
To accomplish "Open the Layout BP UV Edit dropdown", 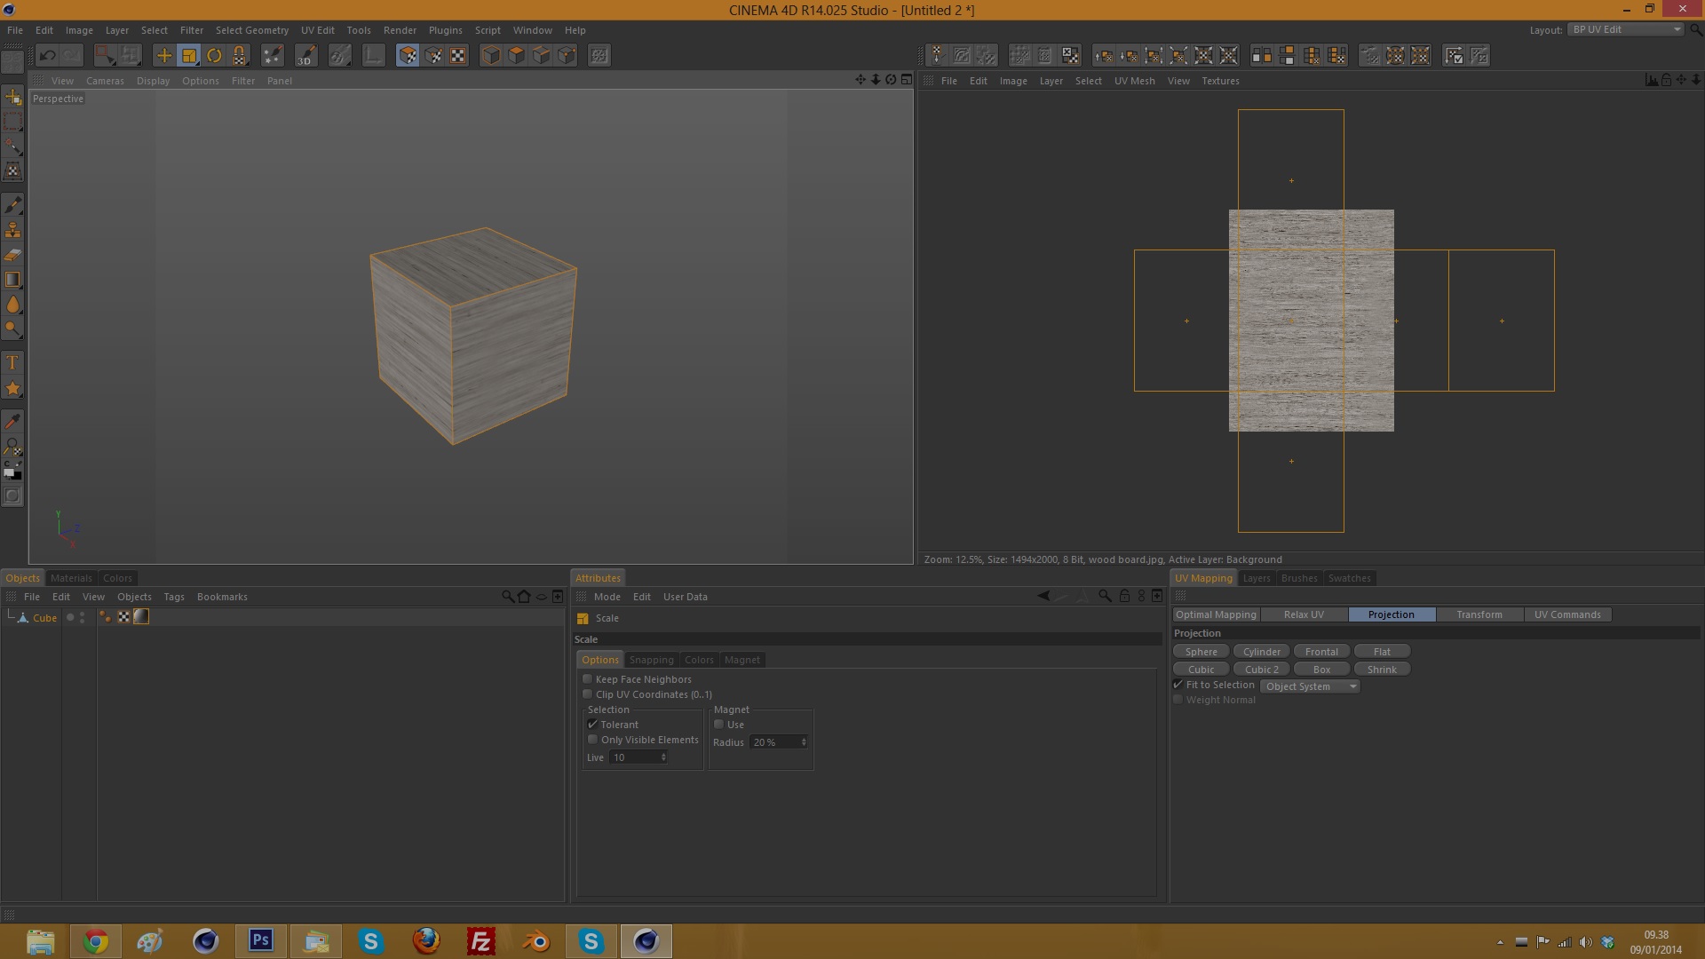I will (x=1625, y=29).
